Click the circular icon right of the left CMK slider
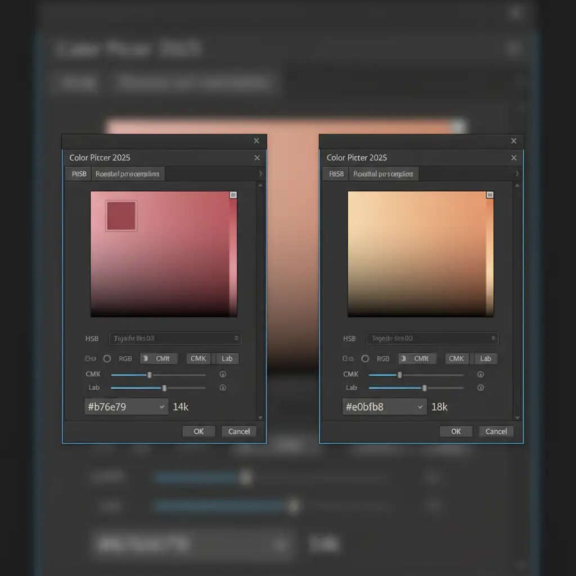This screenshot has width=576, height=576. (223, 375)
